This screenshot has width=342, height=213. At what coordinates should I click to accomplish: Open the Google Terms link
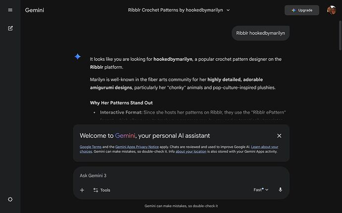click(91, 147)
